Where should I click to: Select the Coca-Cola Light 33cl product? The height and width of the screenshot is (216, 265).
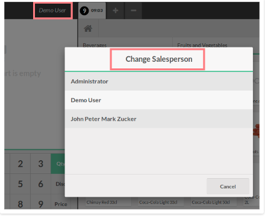(x=161, y=202)
